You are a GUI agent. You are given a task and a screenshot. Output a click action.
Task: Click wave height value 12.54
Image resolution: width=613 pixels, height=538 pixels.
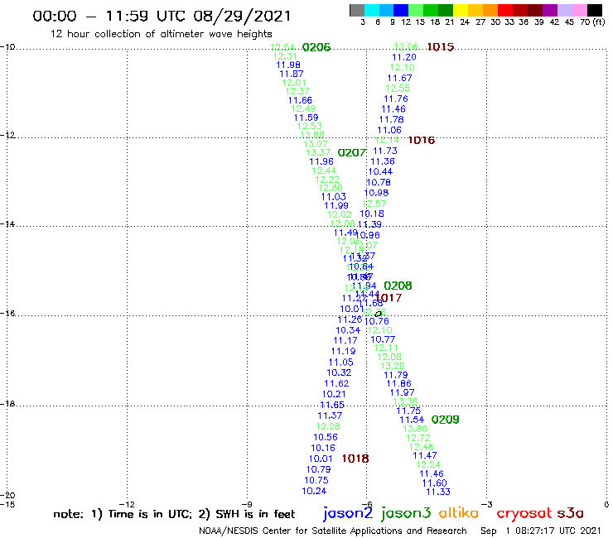(283, 47)
